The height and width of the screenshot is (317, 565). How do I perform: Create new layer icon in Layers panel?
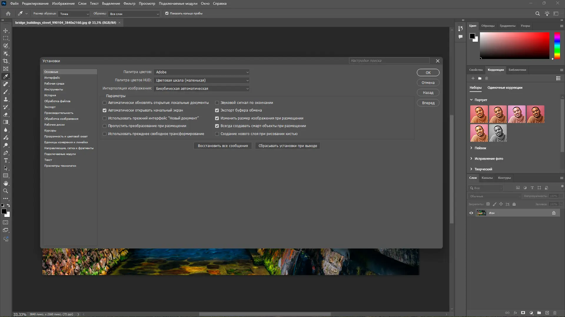(x=547, y=313)
